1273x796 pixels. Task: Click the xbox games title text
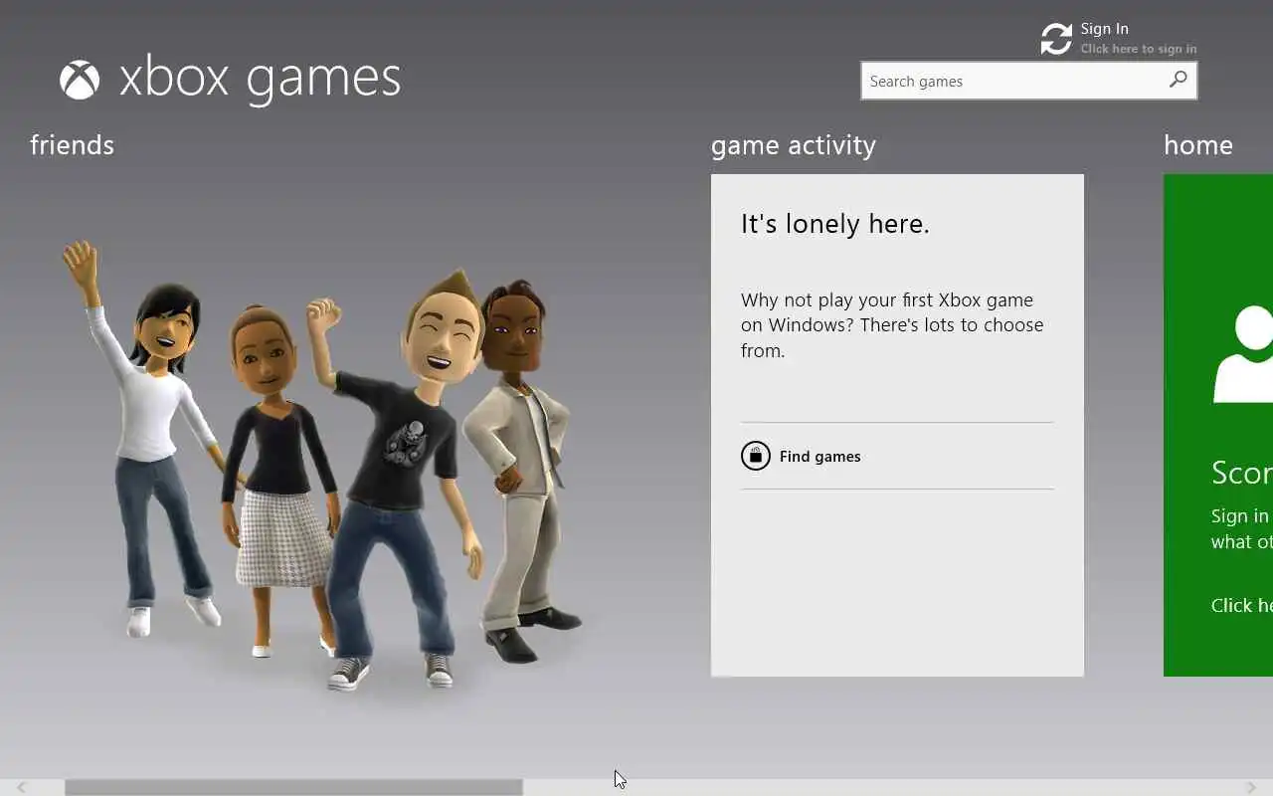pyautogui.click(x=261, y=80)
